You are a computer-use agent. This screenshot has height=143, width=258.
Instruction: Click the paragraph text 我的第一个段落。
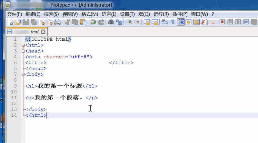point(59,97)
